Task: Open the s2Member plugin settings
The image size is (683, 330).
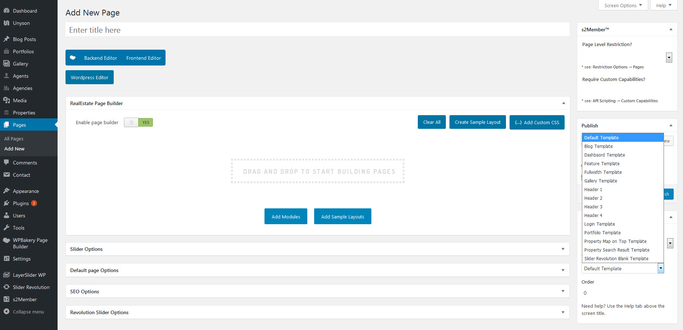Action: 24,299
